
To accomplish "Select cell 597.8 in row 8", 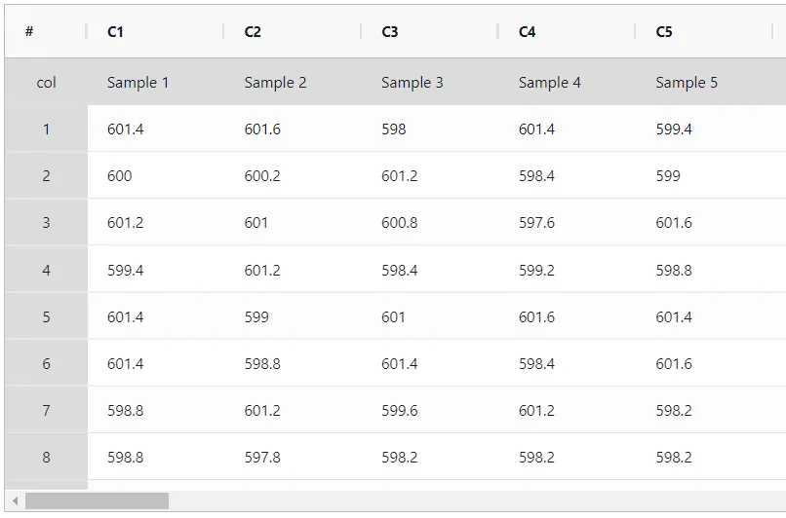I will [293, 457].
